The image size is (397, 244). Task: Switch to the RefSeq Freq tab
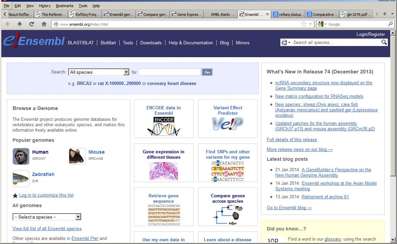click(85, 15)
